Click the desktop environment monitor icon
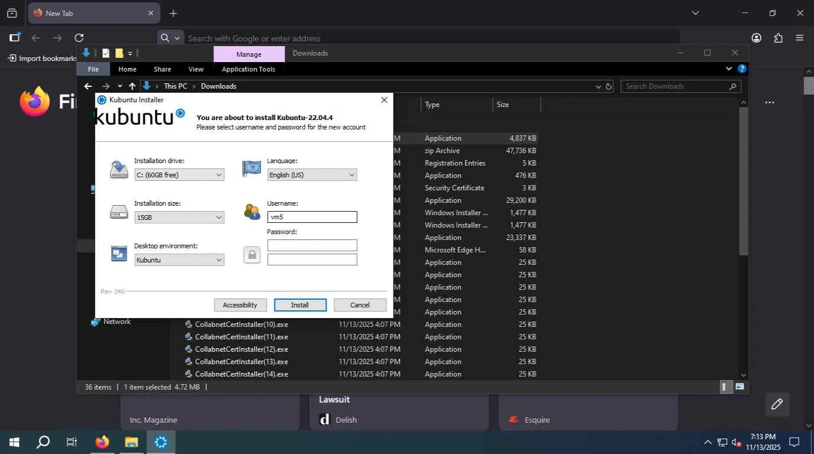Screen dimensions: 814x454 119,254
